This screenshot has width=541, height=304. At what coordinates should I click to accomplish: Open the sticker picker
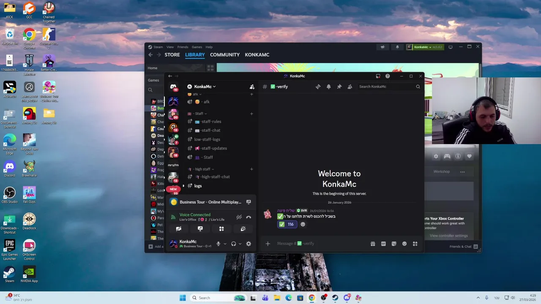click(394, 244)
